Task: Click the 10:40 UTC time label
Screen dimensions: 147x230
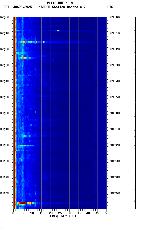Action: pos(115,177)
